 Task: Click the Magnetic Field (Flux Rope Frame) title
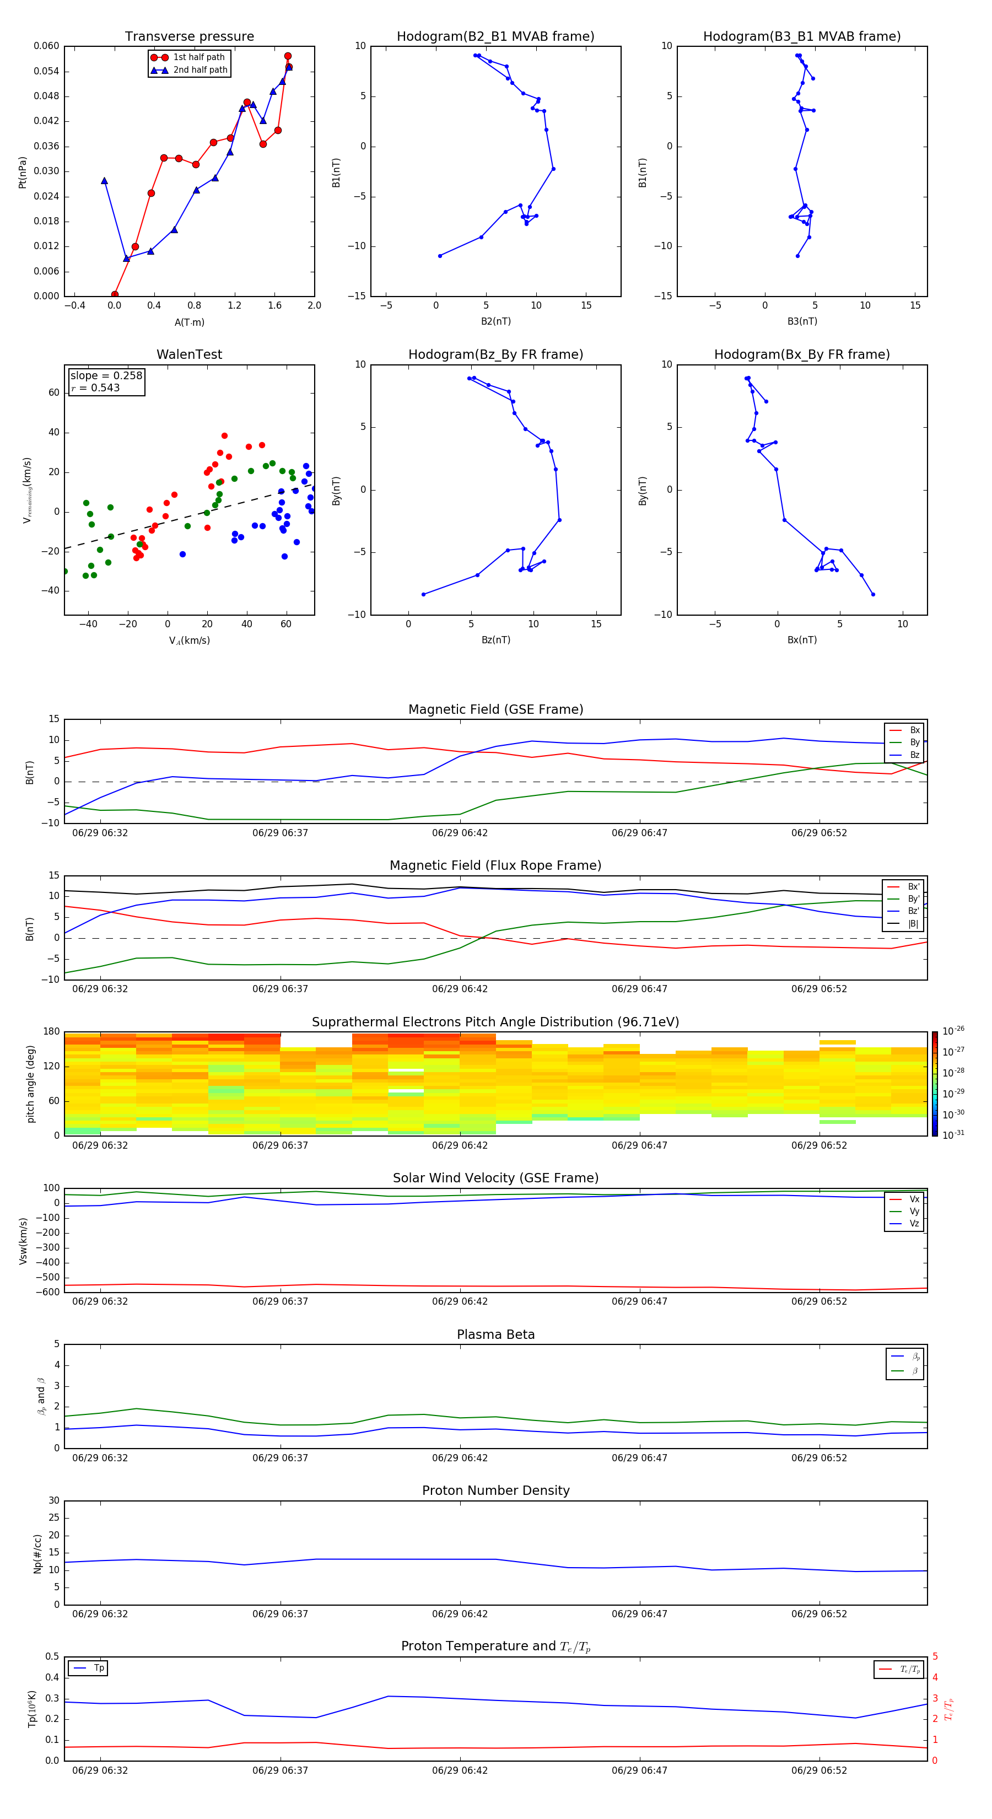pyautogui.click(x=495, y=866)
